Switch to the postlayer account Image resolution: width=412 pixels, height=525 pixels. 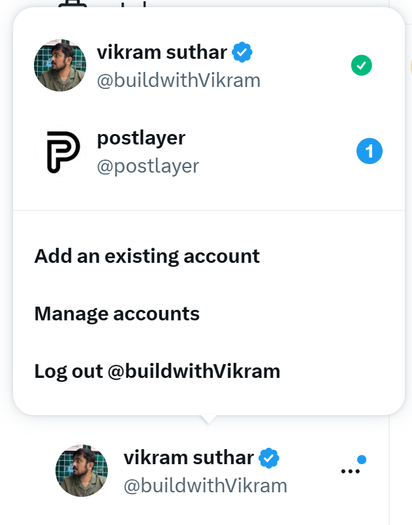point(141,139)
